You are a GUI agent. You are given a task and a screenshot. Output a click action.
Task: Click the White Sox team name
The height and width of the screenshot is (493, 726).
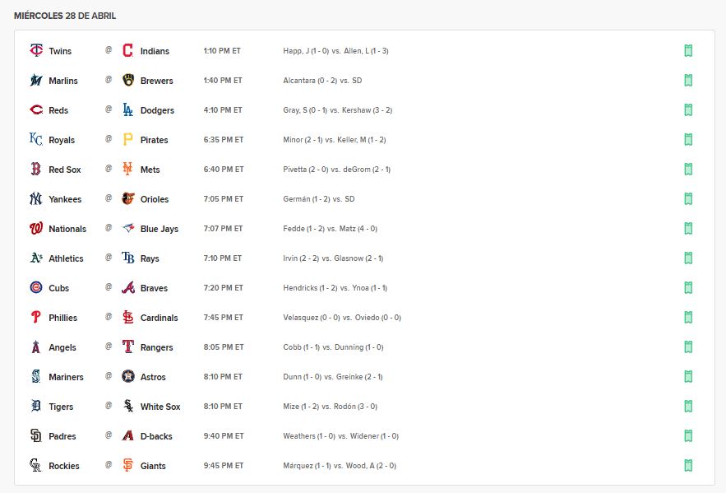[160, 407]
